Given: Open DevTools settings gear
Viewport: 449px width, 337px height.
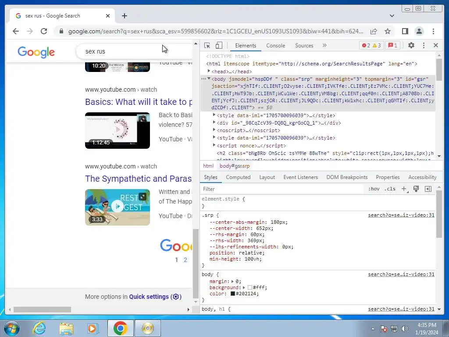Looking at the screenshot, I should click(x=411, y=45).
